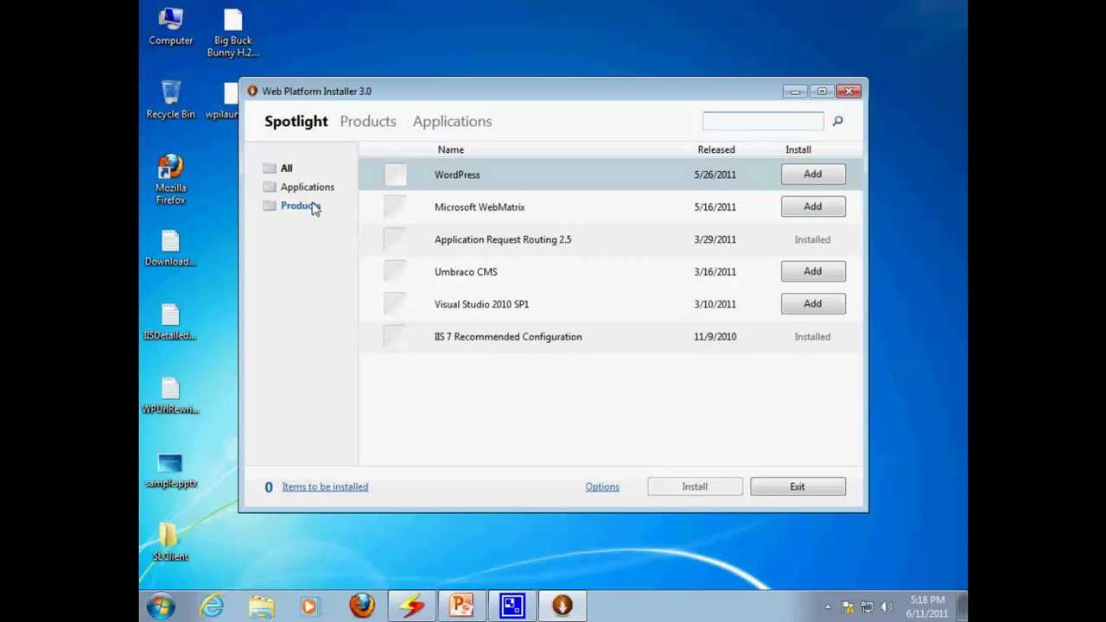Viewport: 1106px width, 622px height.
Task: Open the WPUrlRewri... file on desktop
Action: (x=170, y=396)
